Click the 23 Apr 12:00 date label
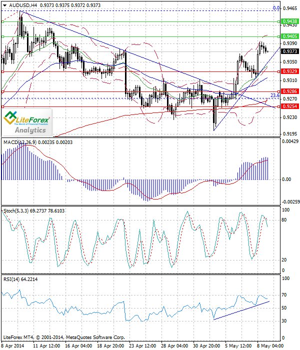 (142, 346)
